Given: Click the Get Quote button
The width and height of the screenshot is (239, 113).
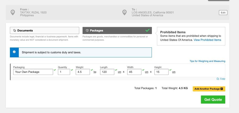Looking at the screenshot, I should 213,100.
